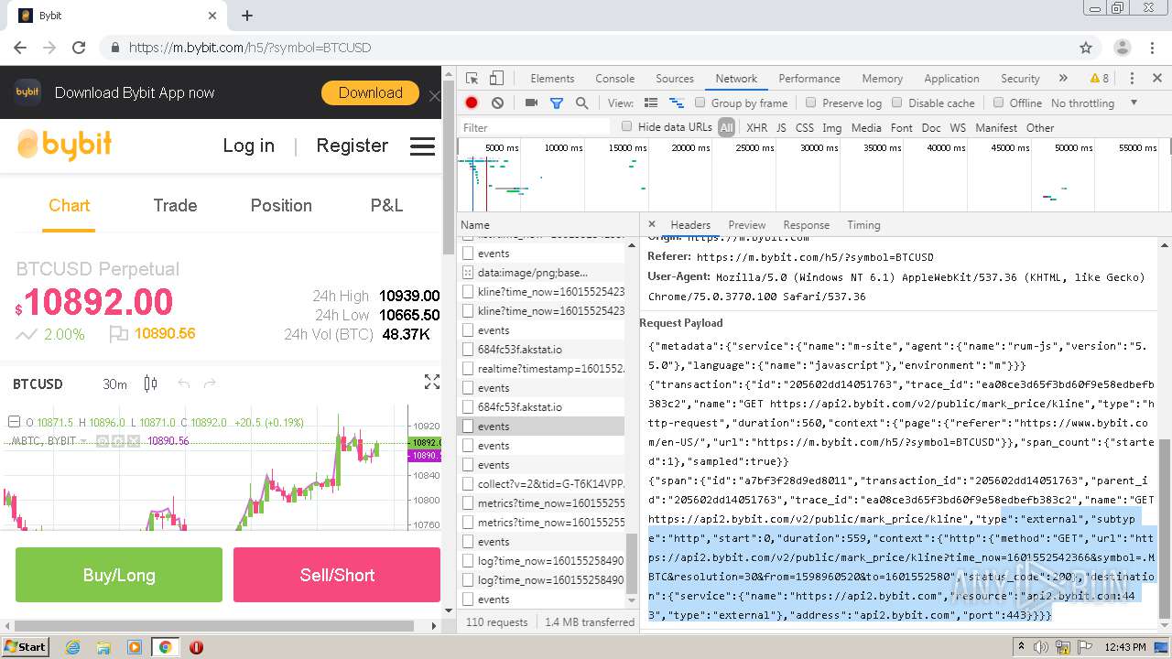1172x659 pixels.
Task: Open the BTCUSD symbol selector
Action: (x=38, y=384)
